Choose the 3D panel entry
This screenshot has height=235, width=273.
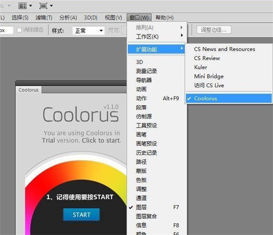(157, 62)
